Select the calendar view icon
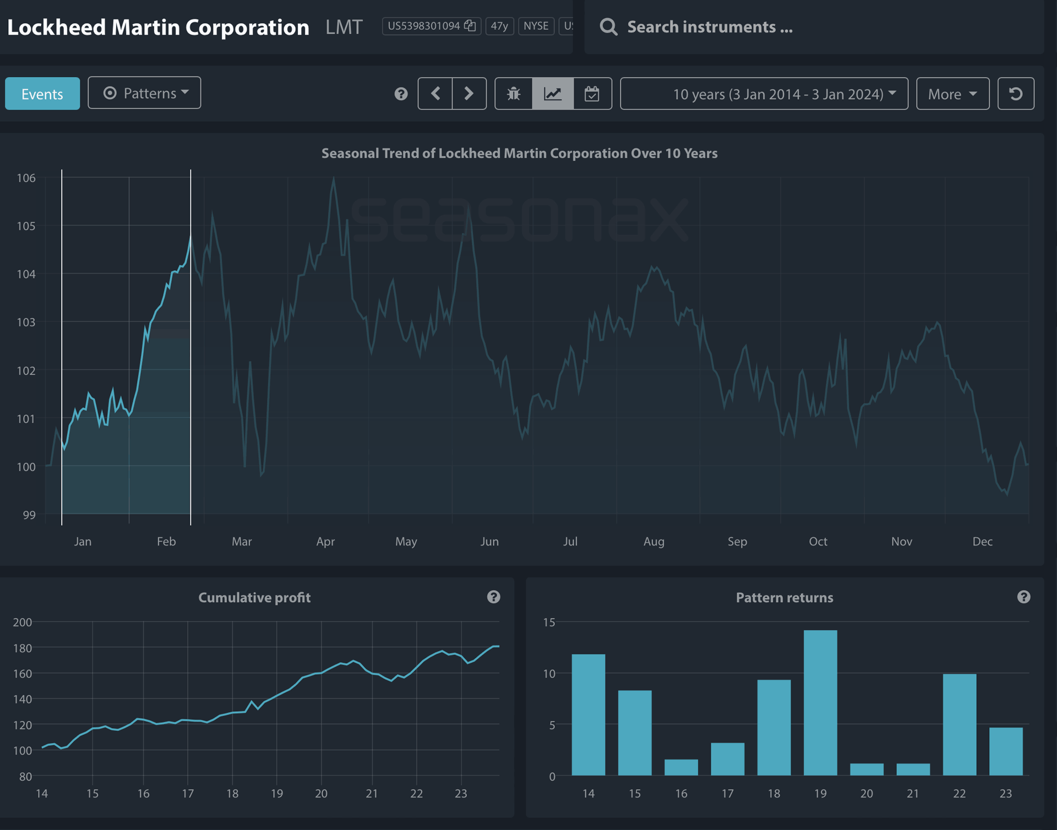The image size is (1057, 830). 592,94
